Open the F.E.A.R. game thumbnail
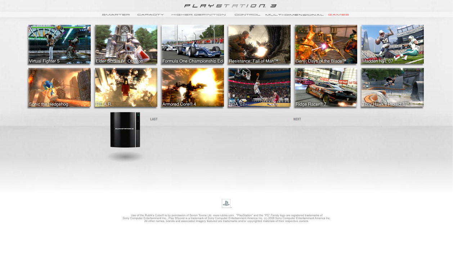Screen dimensions: 453x254 click(126, 87)
